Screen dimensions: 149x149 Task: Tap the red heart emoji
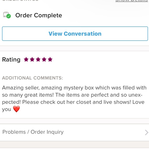[x=16, y=109]
